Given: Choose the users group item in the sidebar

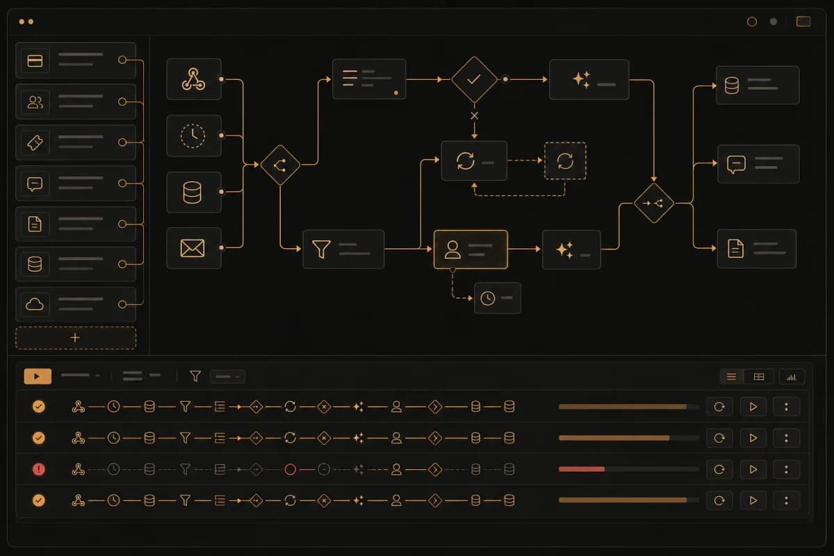Looking at the screenshot, I should (x=76, y=102).
